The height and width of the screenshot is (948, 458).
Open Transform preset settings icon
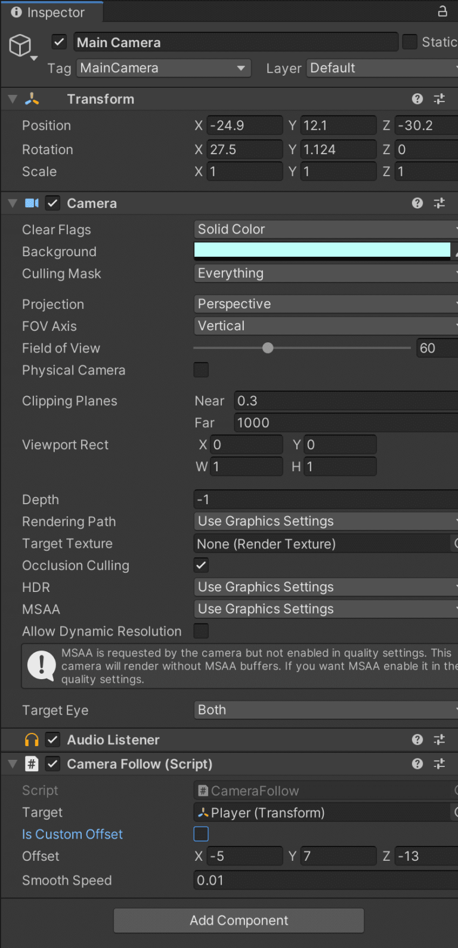click(x=440, y=99)
